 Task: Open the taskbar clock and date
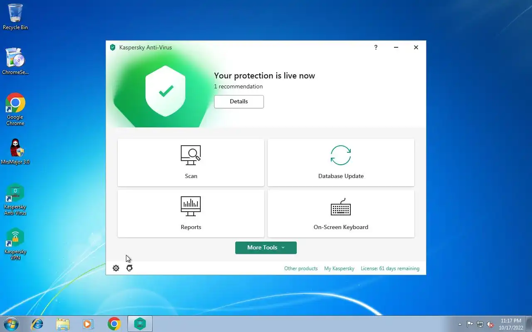(511, 324)
